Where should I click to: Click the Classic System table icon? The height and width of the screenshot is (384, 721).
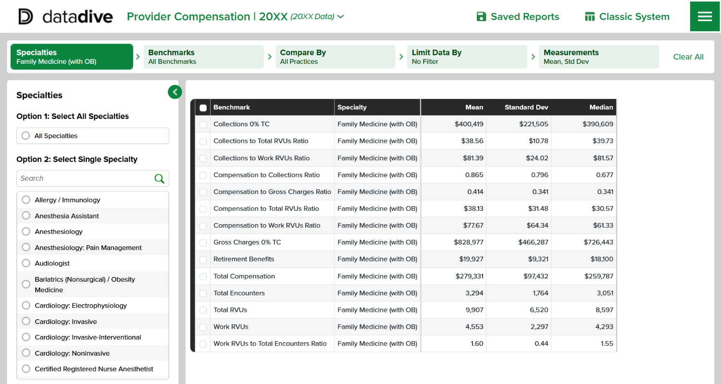click(x=590, y=17)
